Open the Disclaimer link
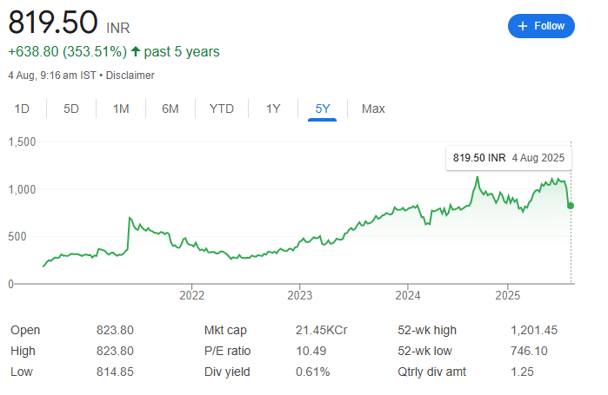608x395 pixels. click(130, 75)
